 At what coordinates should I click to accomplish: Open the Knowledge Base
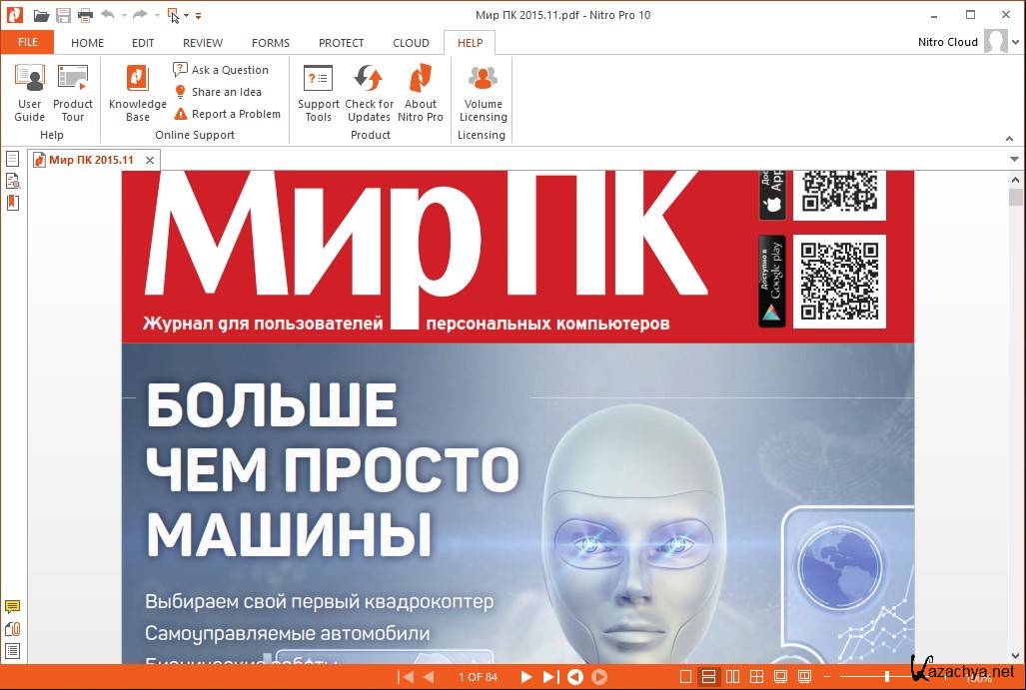point(138,93)
